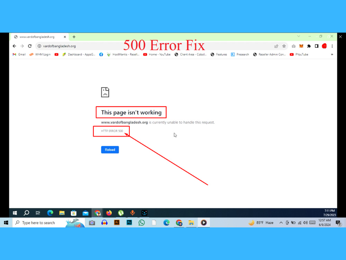The height and width of the screenshot is (260, 346).
Task: Open PYouTube bookmark
Action: [299, 54]
